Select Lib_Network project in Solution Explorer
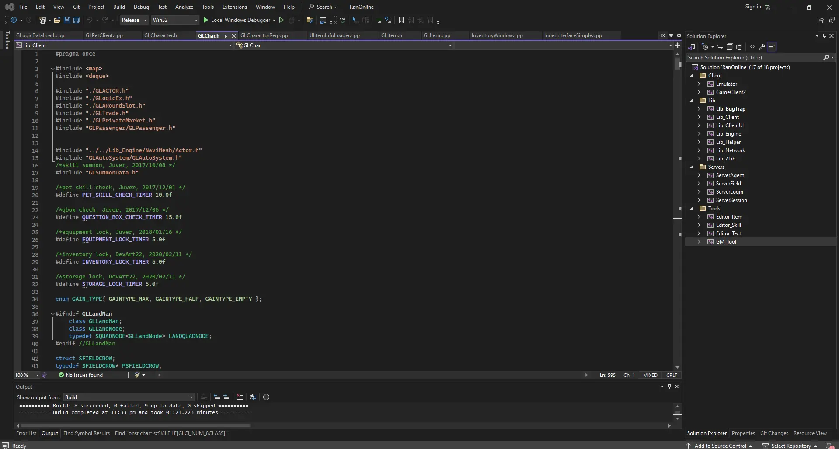This screenshot has height=449, width=839. tap(730, 150)
